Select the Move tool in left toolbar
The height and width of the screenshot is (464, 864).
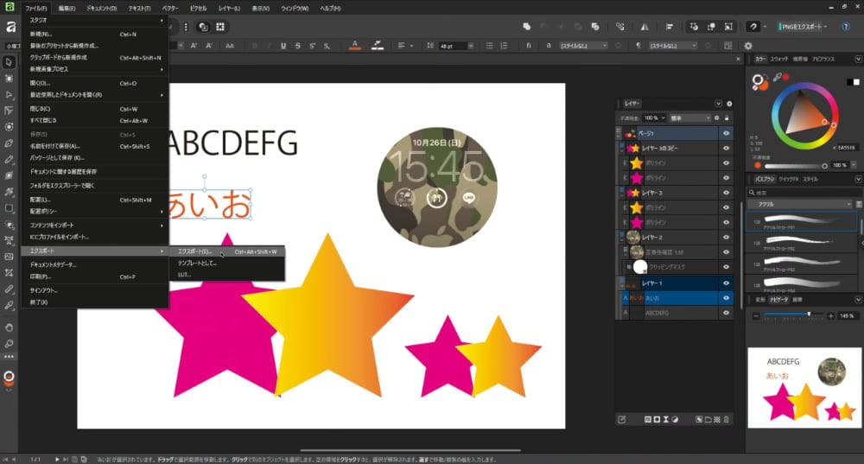coord(9,62)
